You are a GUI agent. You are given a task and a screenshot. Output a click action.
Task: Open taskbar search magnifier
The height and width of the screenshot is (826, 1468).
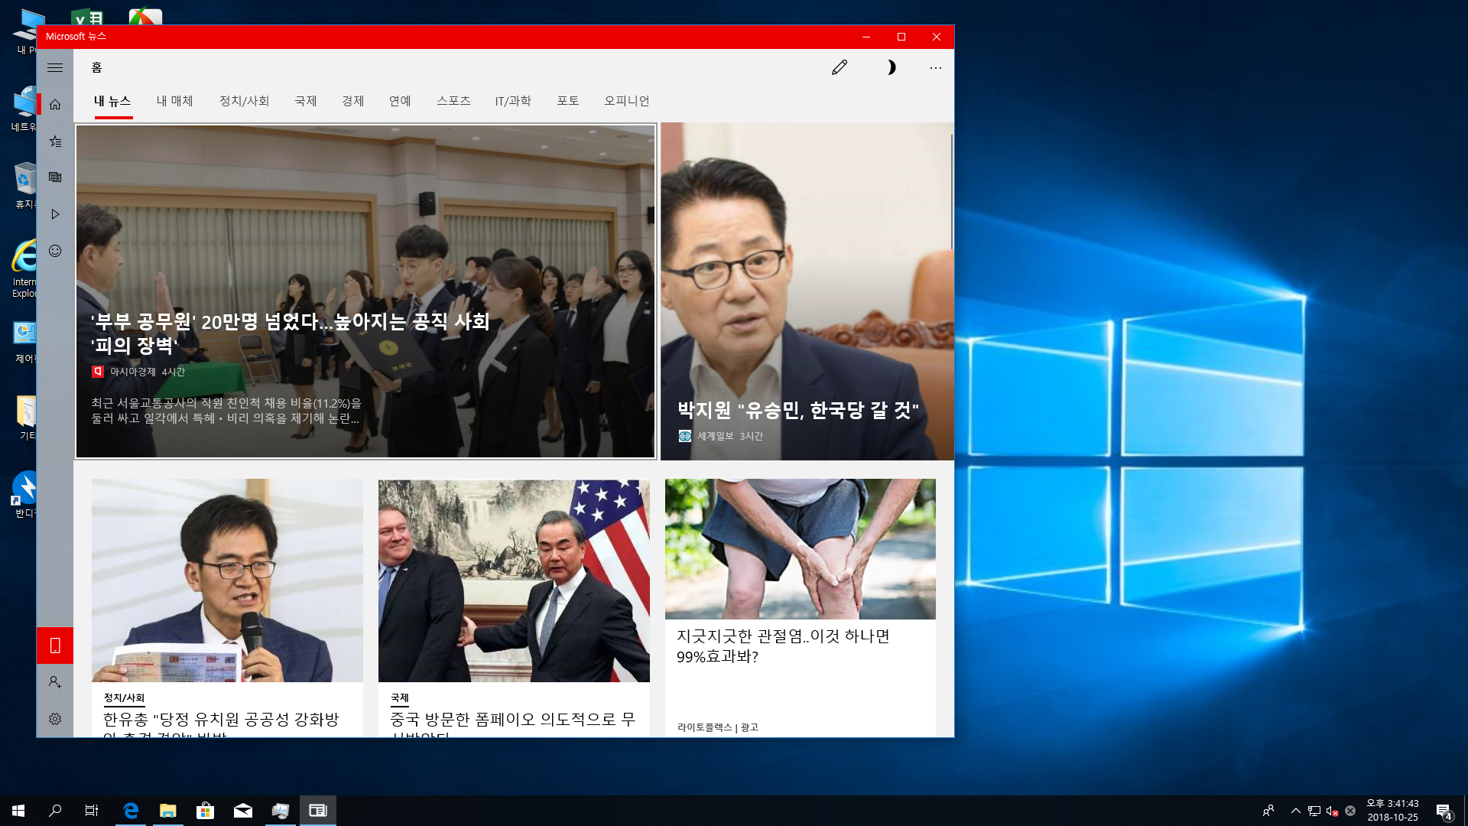point(55,811)
